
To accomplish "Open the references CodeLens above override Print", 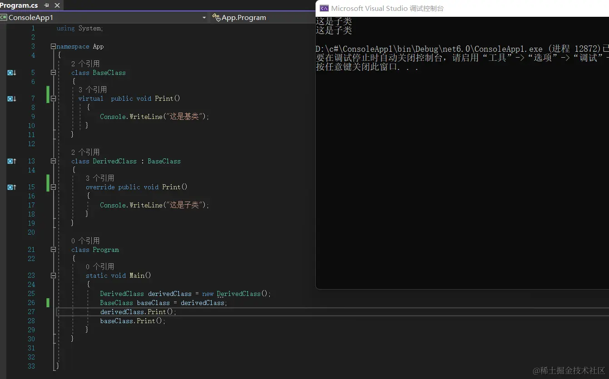I will [100, 178].
